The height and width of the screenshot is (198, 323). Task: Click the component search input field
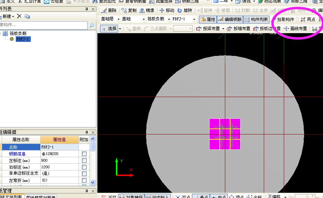(x=43, y=25)
